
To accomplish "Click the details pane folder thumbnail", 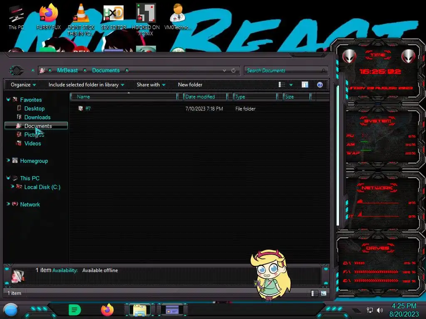I will coord(18,276).
